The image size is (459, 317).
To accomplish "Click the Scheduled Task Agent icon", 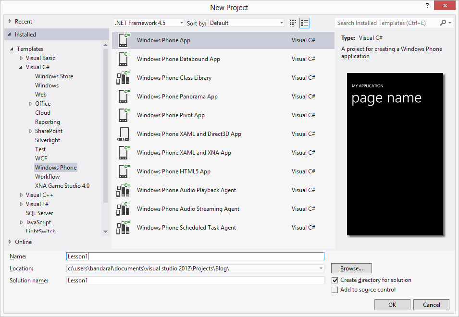I will pyautogui.click(x=123, y=228).
